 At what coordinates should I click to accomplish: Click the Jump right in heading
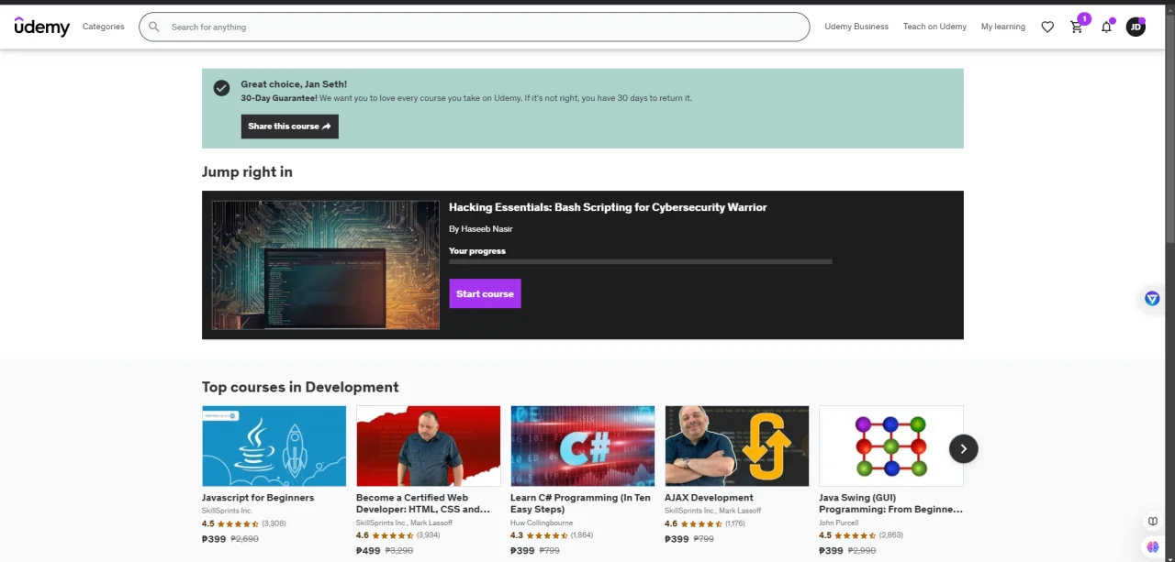point(247,171)
